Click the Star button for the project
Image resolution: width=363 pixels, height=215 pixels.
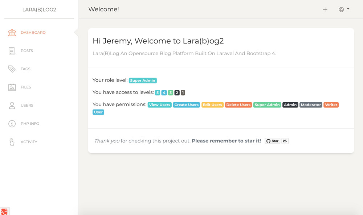[x=272, y=141]
